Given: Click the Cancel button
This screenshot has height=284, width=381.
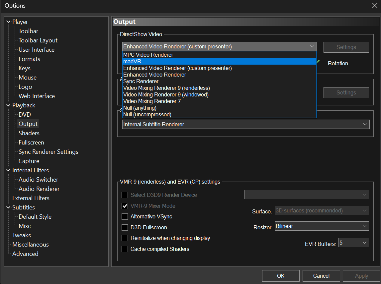Looking at the screenshot, I should click(x=321, y=276).
